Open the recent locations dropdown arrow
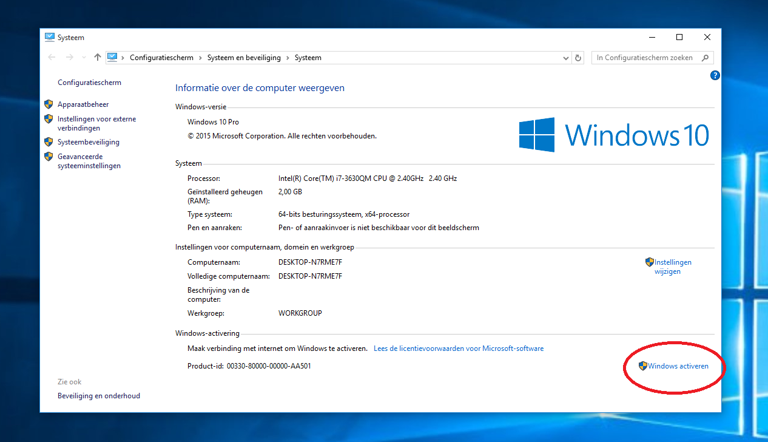The image size is (768, 442). (84, 58)
